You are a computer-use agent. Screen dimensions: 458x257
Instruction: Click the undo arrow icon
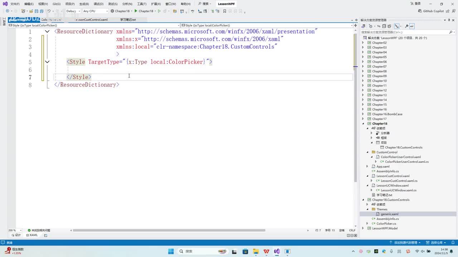tap(49, 11)
